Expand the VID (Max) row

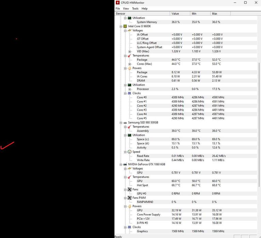point(130,51)
